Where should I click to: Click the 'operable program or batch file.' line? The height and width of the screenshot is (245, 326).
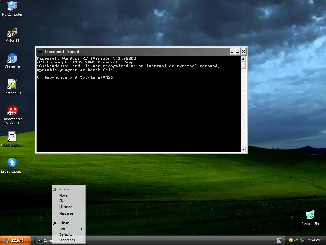[x=76, y=70]
